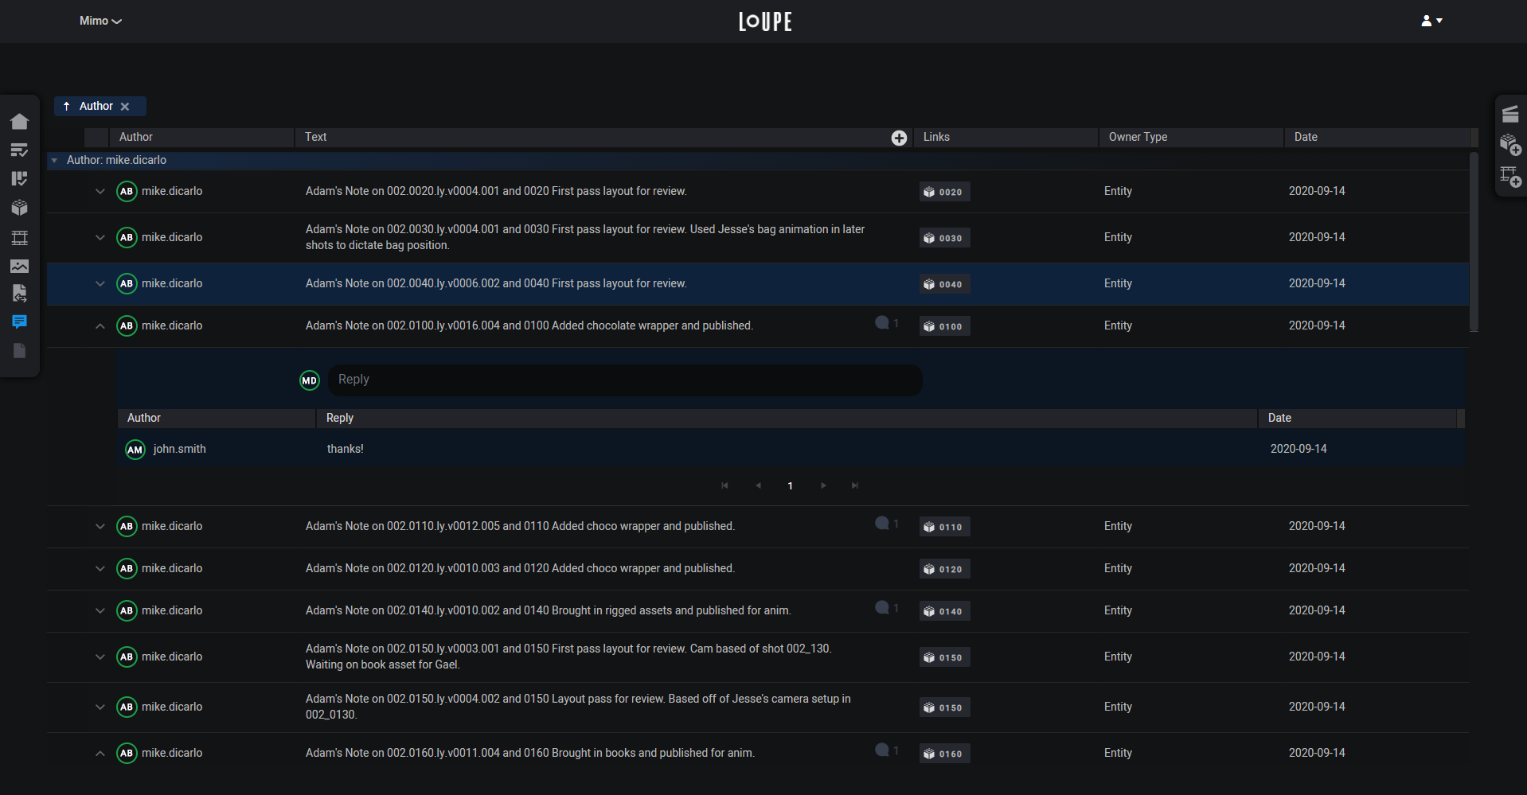Open the 0030 entity link
1527x795 pixels.
tap(944, 238)
